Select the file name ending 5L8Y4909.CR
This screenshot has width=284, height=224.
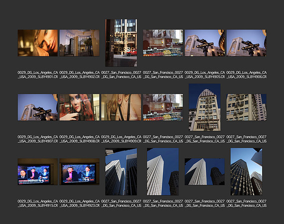point(121,139)
